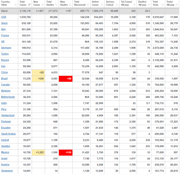
Task: Follow the Brazil link
Action: (x=5, y=79)
